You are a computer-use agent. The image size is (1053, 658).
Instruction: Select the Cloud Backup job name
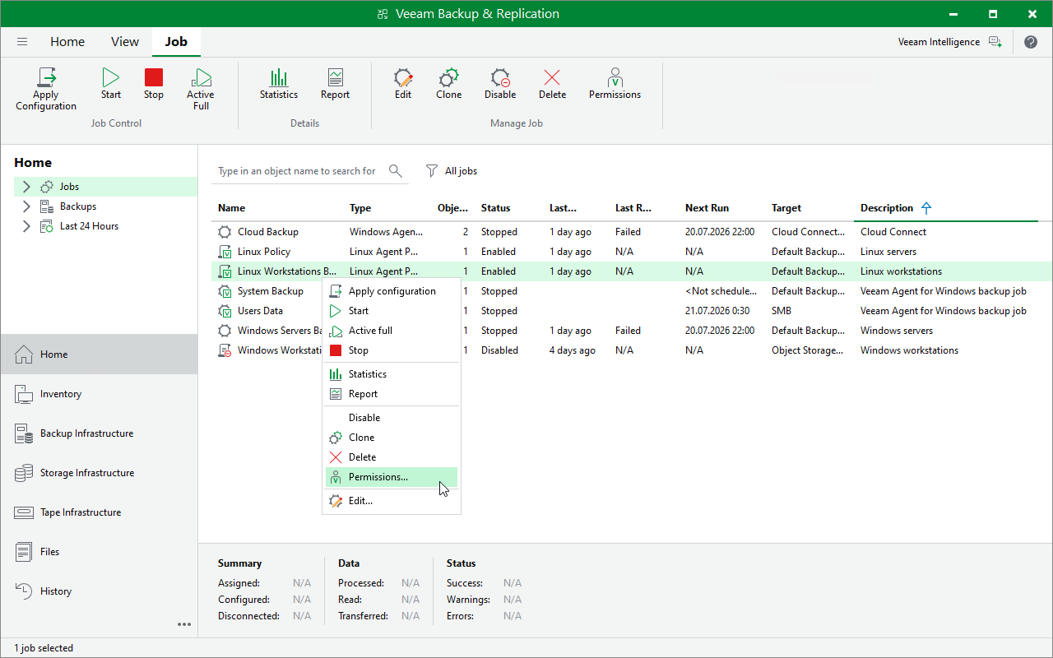tap(268, 232)
